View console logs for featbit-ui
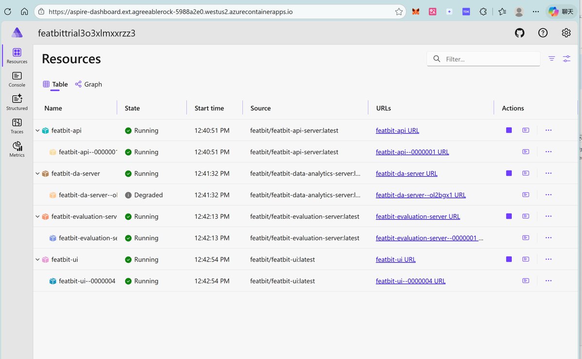582x359 pixels. coord(526,259)
